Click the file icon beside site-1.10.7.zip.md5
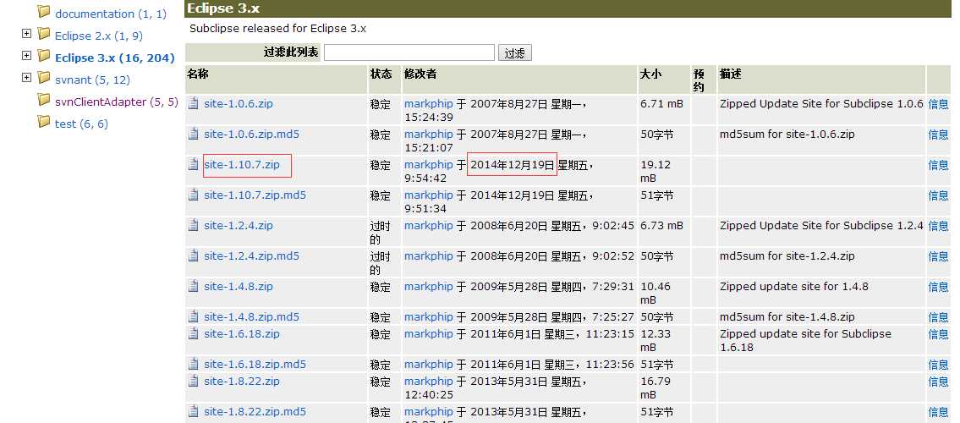The image size is (960, 423). (x=194, y=195)
